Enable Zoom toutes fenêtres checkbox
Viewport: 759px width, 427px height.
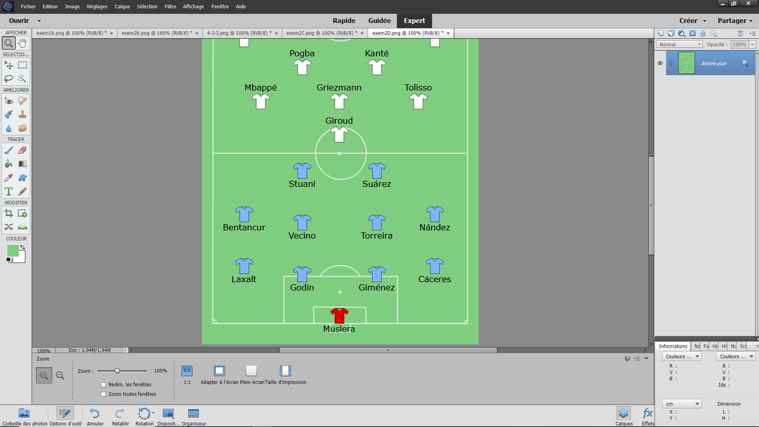click(x=103, y=394)
